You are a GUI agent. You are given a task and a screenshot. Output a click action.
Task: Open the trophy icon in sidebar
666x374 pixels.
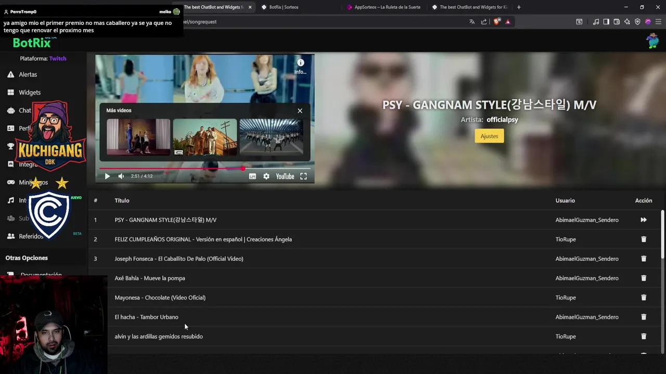tap(10, 146)
